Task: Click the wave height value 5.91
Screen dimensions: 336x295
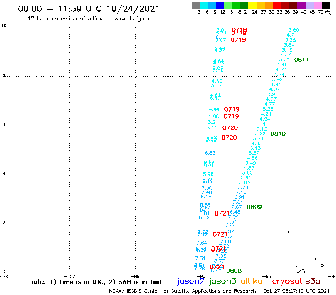Action: [246, 177]
